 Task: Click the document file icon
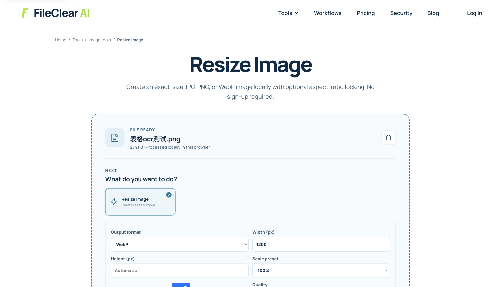tap(115, 138)
